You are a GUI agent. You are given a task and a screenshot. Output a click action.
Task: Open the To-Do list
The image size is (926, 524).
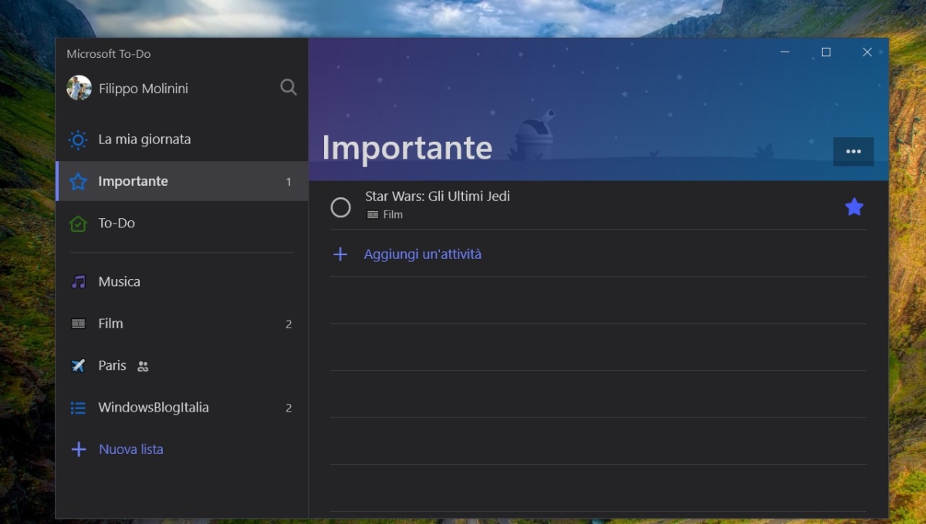pyautogui.click(x=182, y=223)
